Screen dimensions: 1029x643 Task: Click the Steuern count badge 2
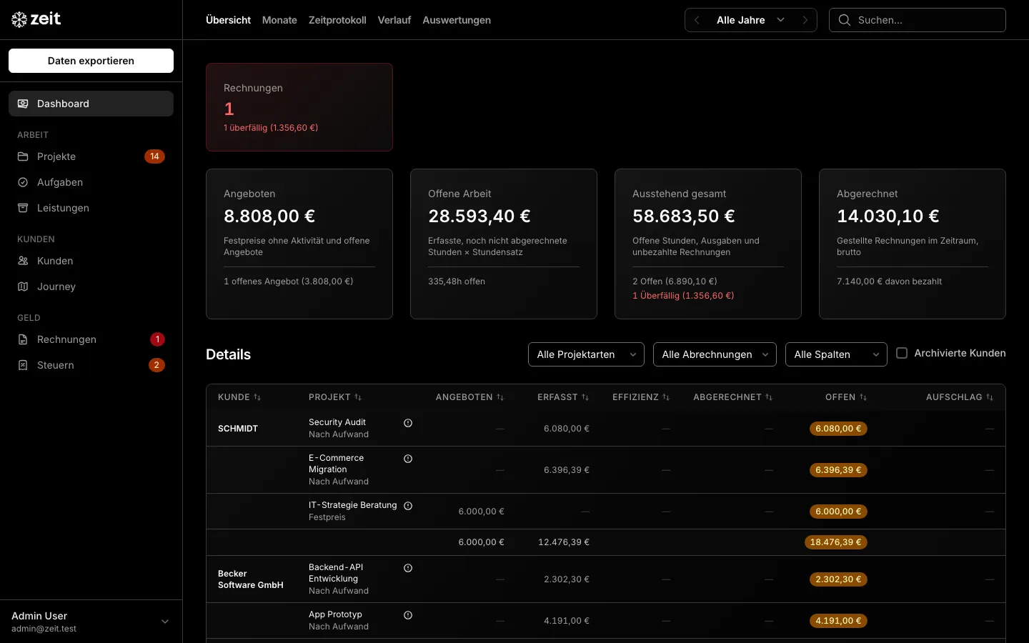pyautogui.click(x=156, y=365)
